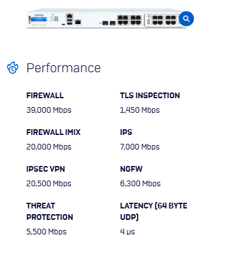Screen dimensions: 230x268
Task: Click the 7,000 Mbps IPS value
Action: 140,147
